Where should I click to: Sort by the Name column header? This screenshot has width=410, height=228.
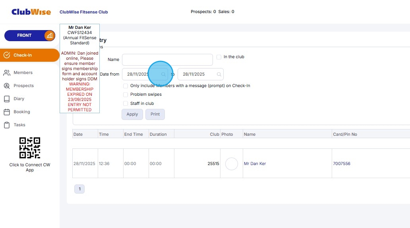249,134
